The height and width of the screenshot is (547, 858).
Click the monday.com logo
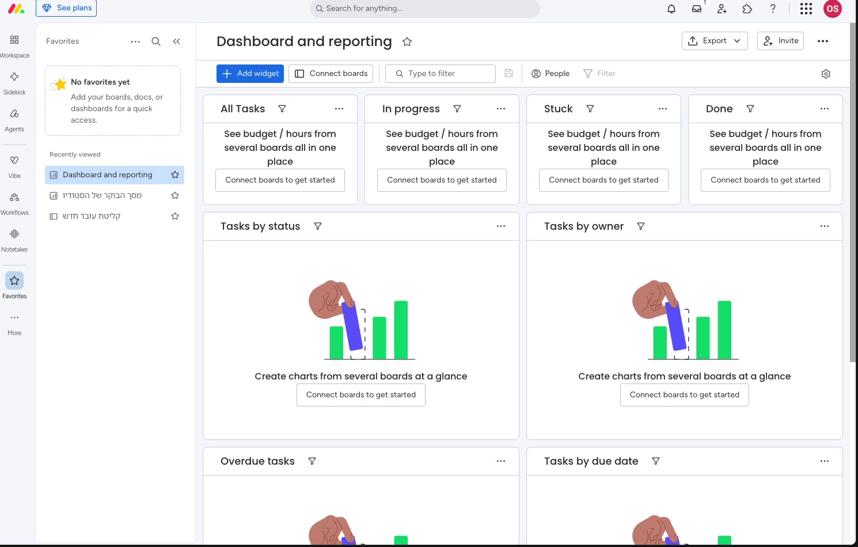click(x=16, y=9)
